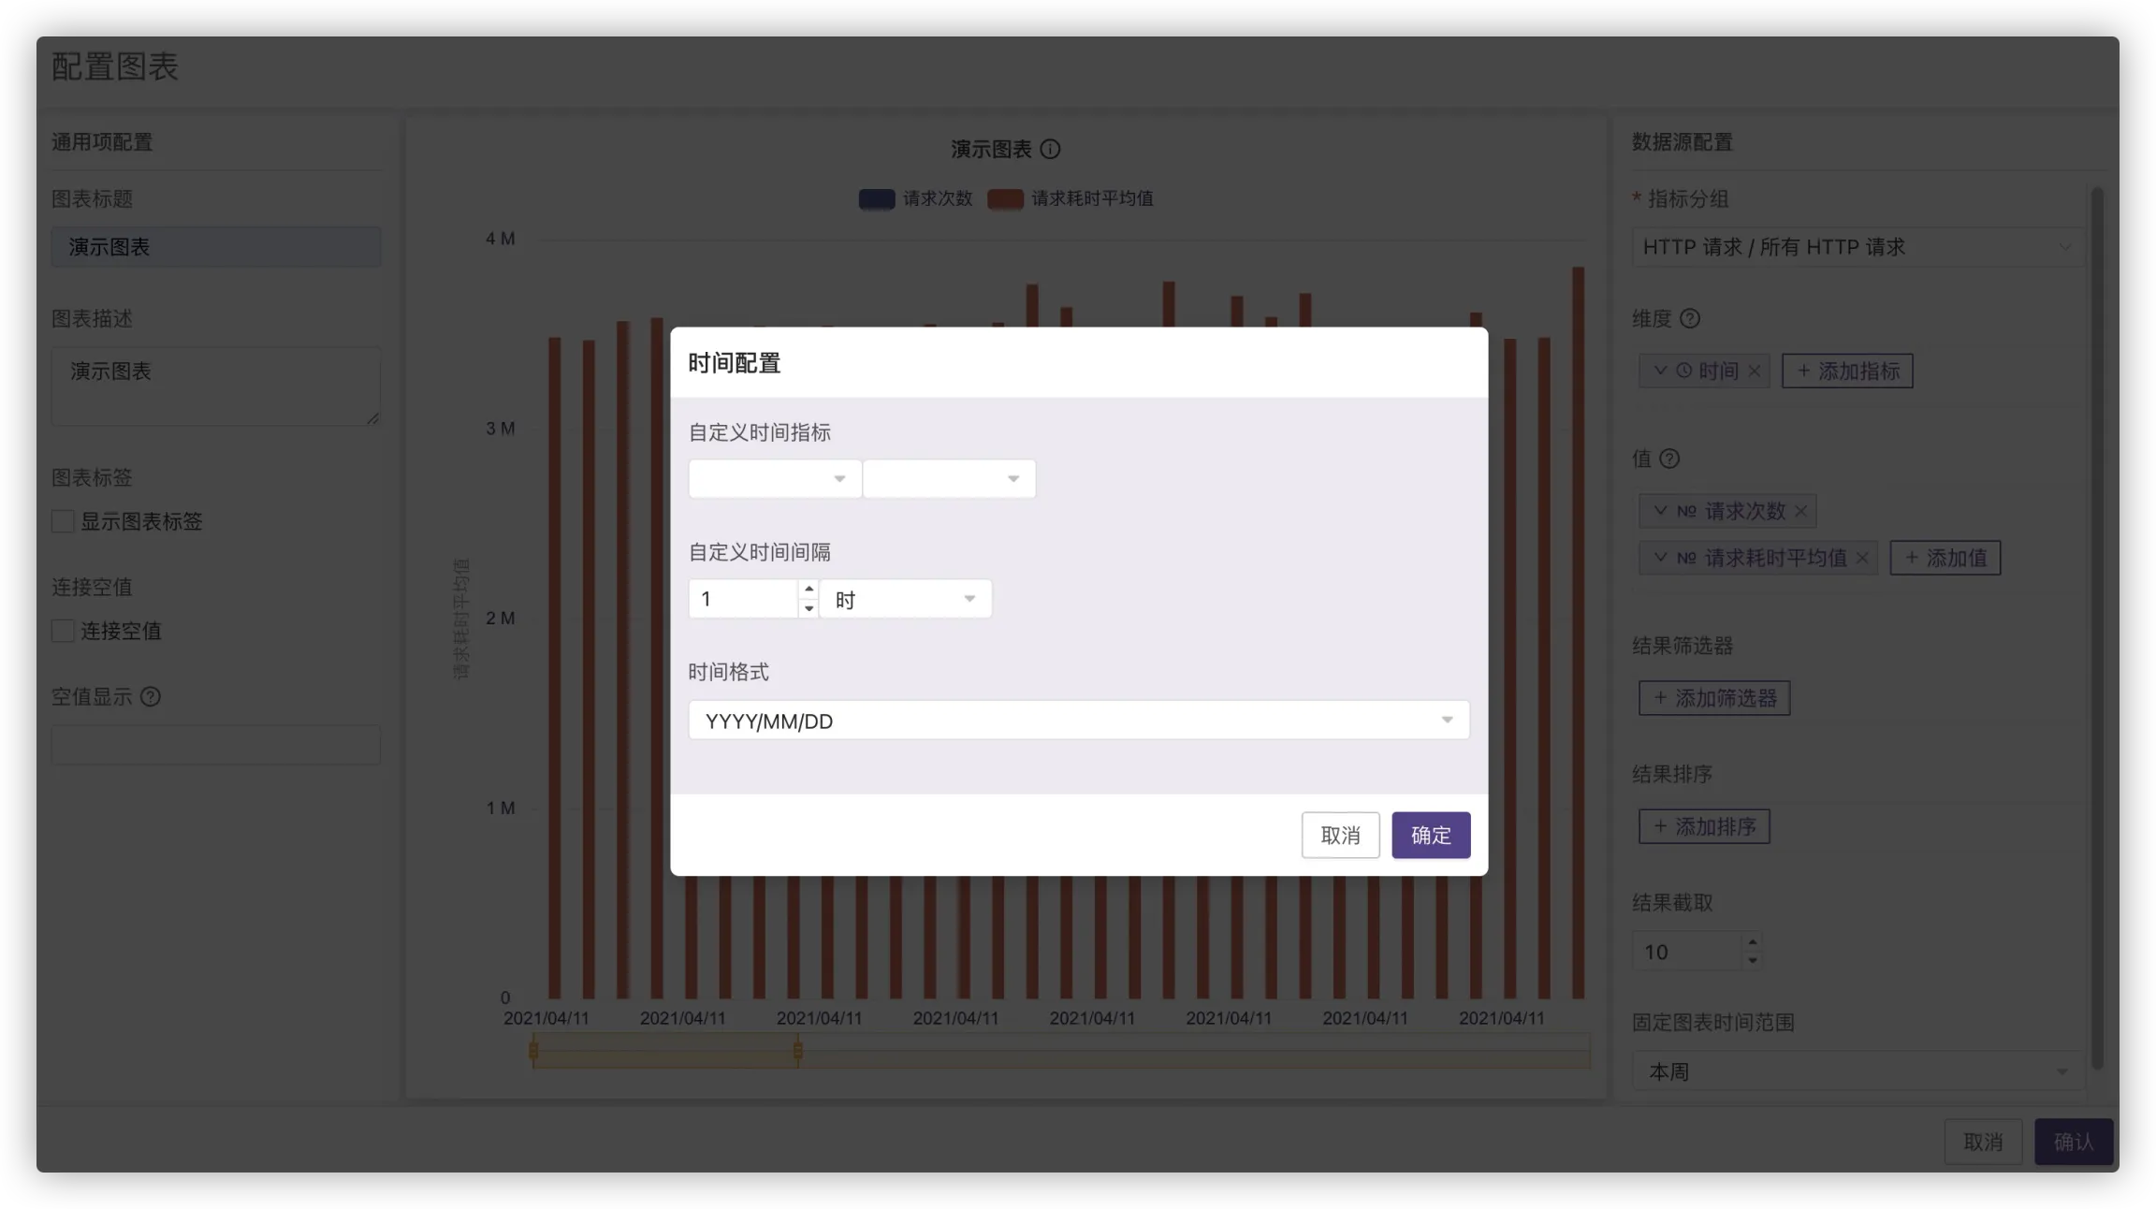Image resolution: width=2156 pixels, height=1209 pixels.
Task: Enable 显示图表标签 checkbox
Action: click(64, 522)
